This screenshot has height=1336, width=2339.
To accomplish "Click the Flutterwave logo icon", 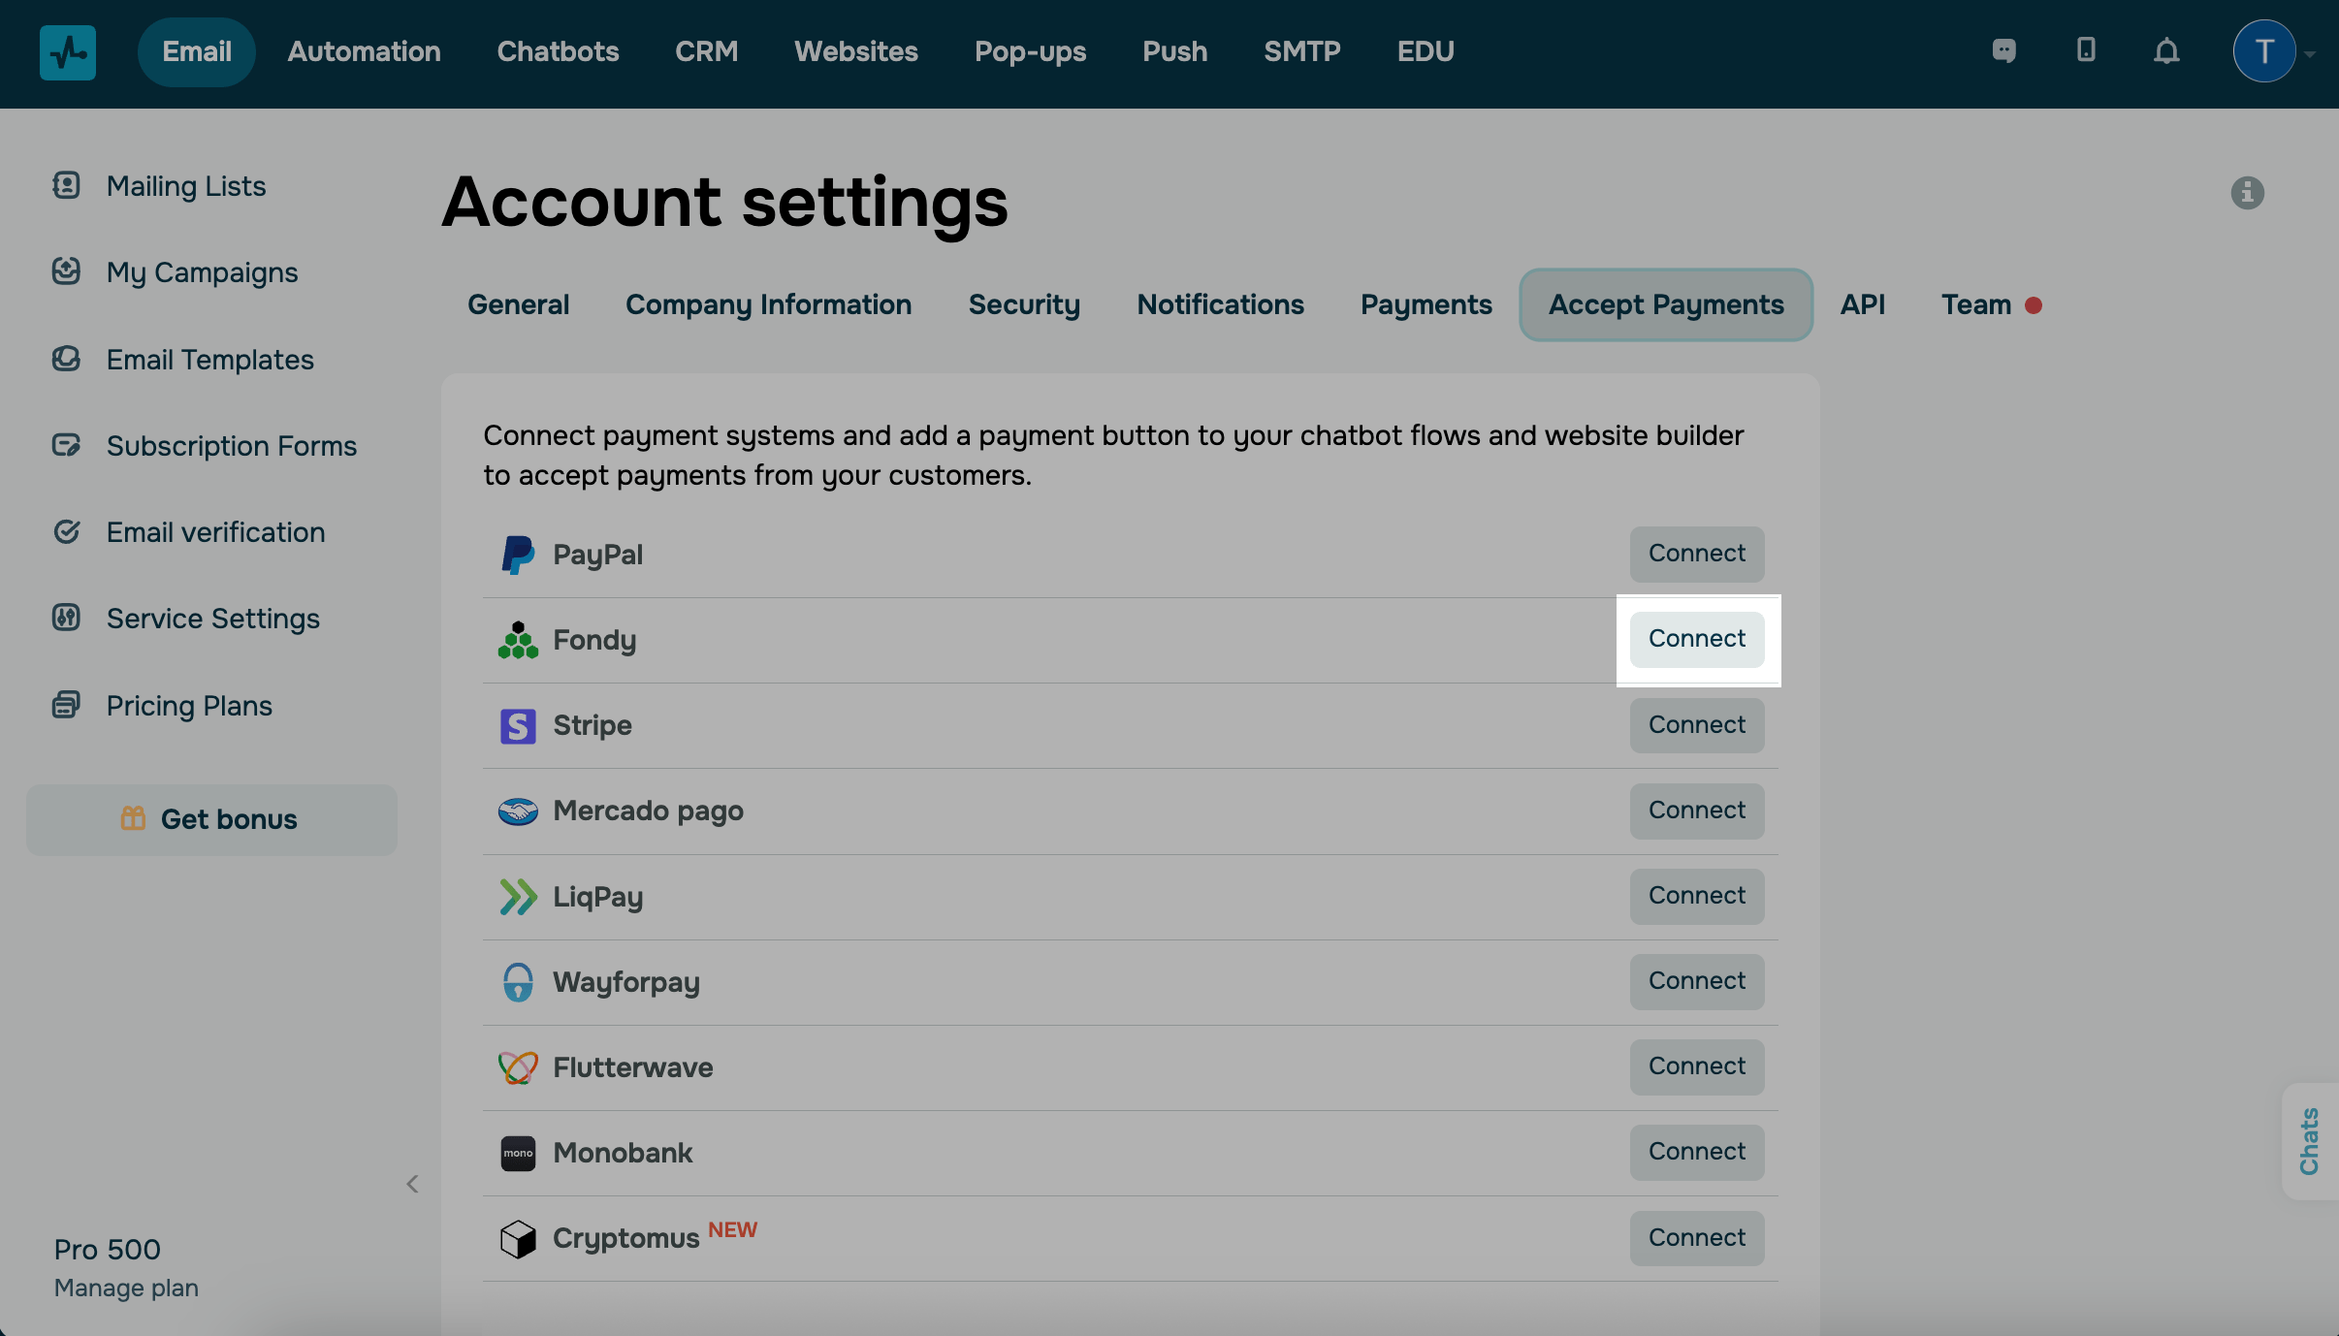I will coord(518,1067).
